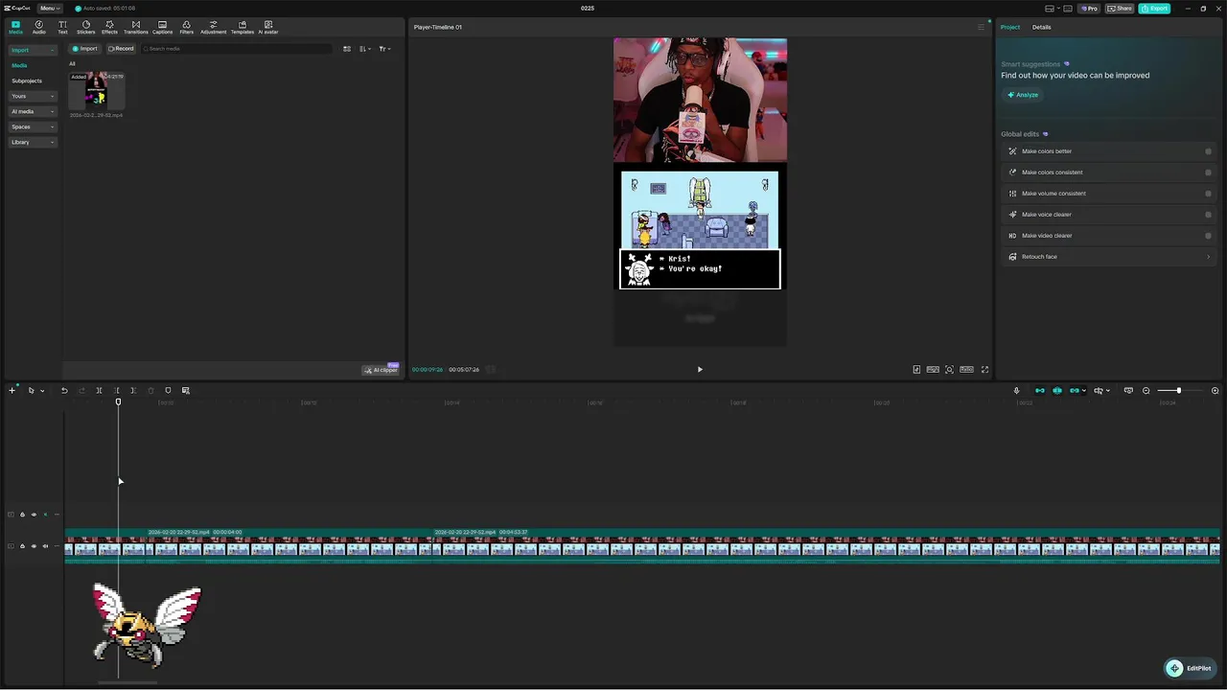This screenshot has height=690, width=1227.
Task: Open the AI avatar tab
Action: (x=267, y=27)
